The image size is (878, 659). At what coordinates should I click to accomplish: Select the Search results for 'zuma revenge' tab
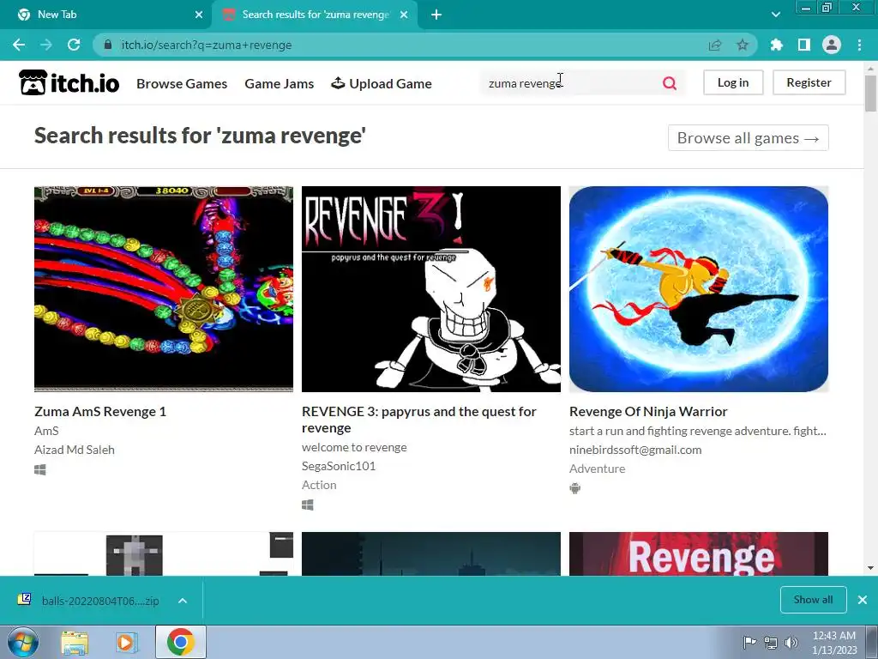(316, 15)
